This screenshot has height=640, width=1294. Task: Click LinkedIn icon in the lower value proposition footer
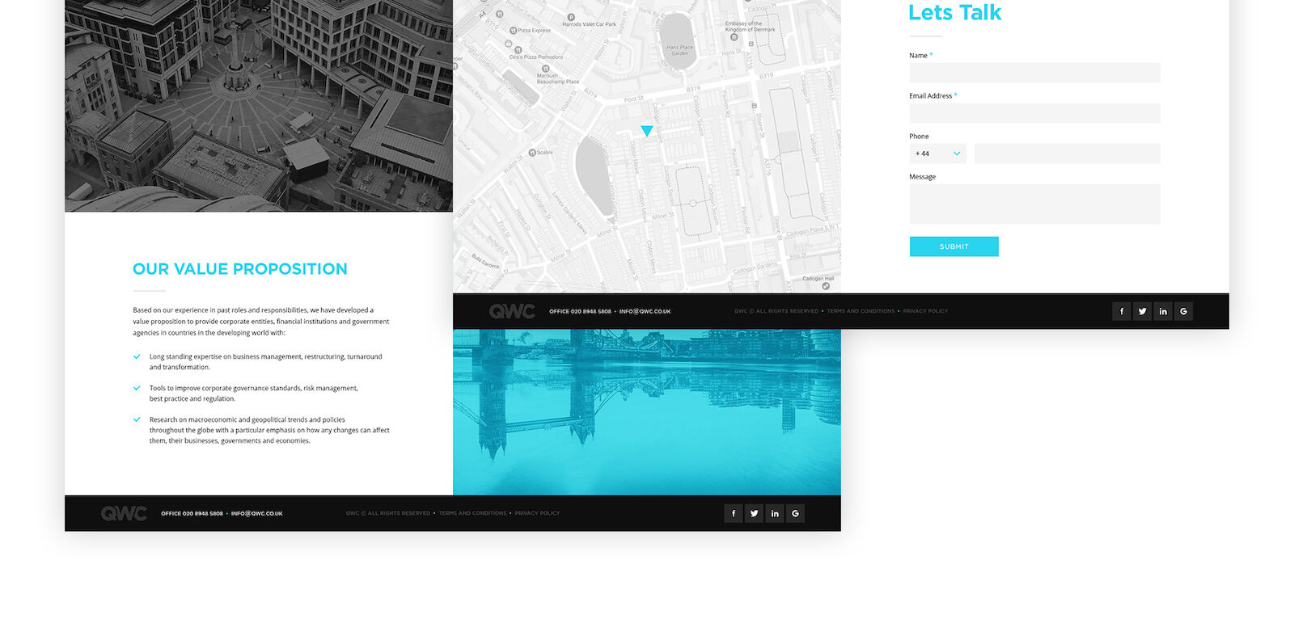point(775,513)
